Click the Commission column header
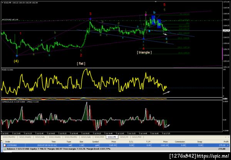 pyautogui.click(x=179, y=141)
